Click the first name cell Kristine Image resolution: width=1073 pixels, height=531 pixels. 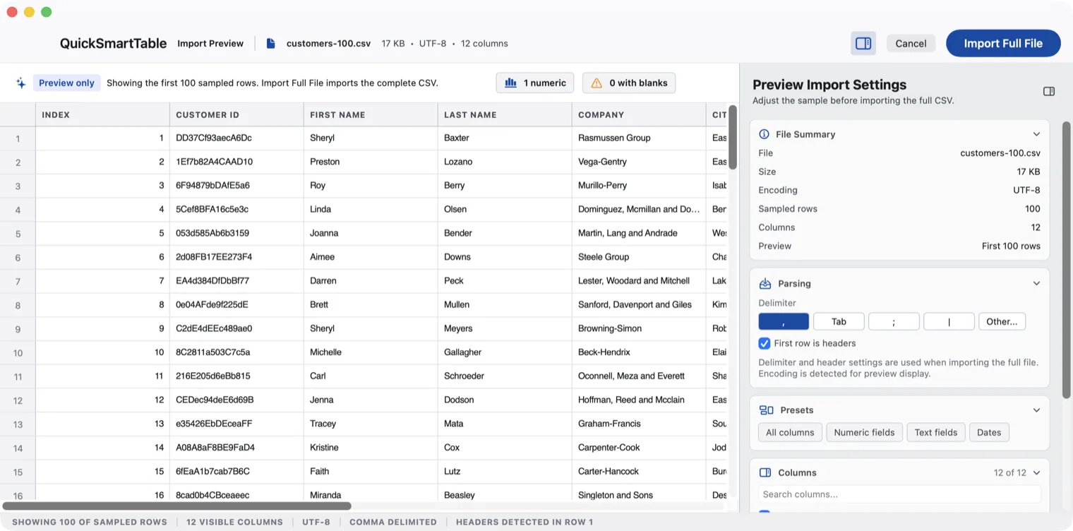(x=371, y=448)
